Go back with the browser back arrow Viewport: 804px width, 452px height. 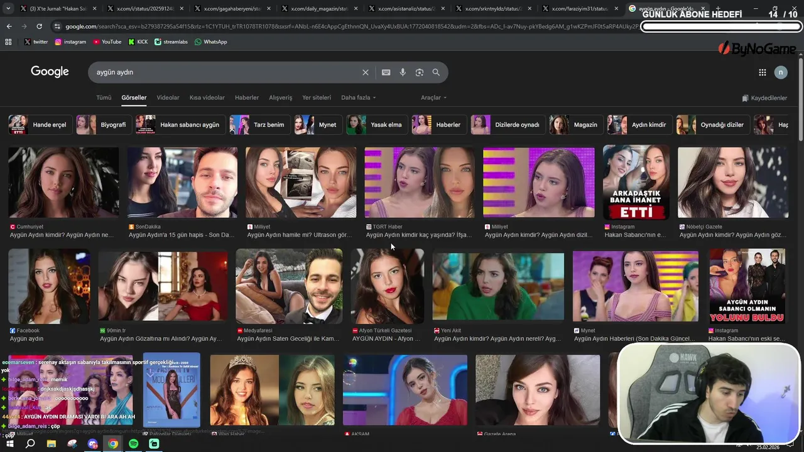pyautogui.click(x=9, y=26)
